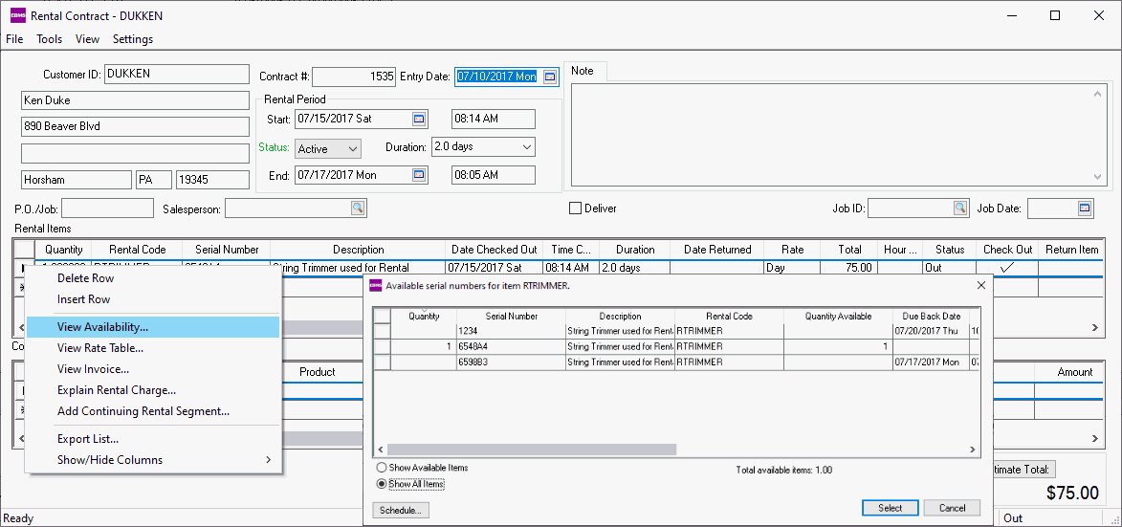Image resolution: width=1122 pixels, height=527 pixels.
Task: Click the Salesperson lookup search icon
Action: click(x=358, y=209)
